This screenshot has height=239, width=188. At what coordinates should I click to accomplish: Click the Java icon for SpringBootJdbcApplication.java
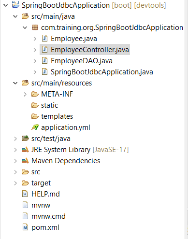pyautogui.click(x=44, y=72)
